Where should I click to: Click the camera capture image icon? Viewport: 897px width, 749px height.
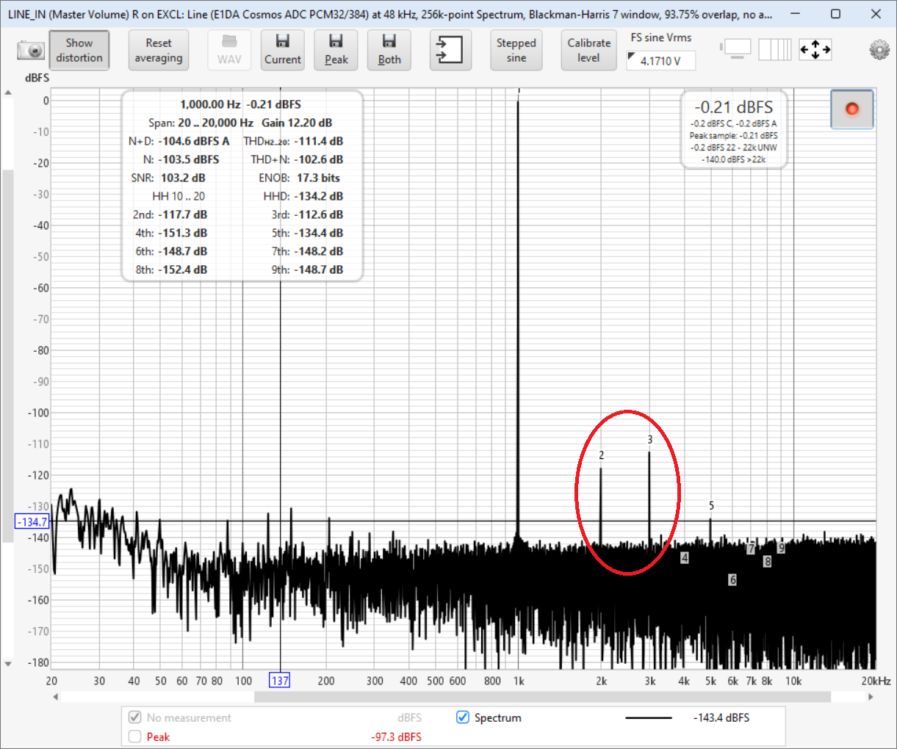[x=31, y=50]
